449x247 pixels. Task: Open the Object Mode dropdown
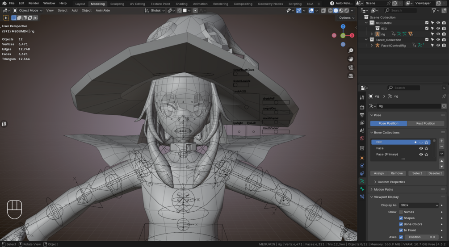coord(28,11)
